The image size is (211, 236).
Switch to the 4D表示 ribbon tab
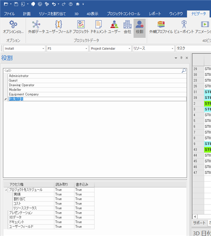(92, 14)
